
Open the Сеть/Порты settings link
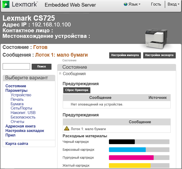pos(21,108)
